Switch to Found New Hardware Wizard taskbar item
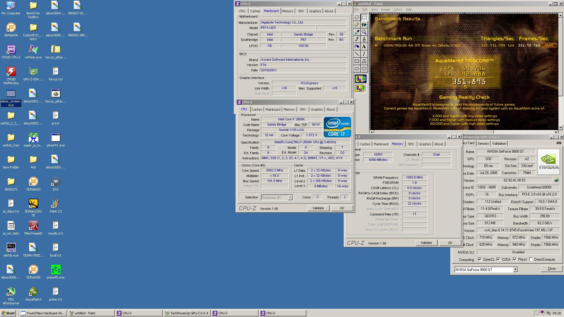The height and width of the screenshot is (317, 564). 43,313
